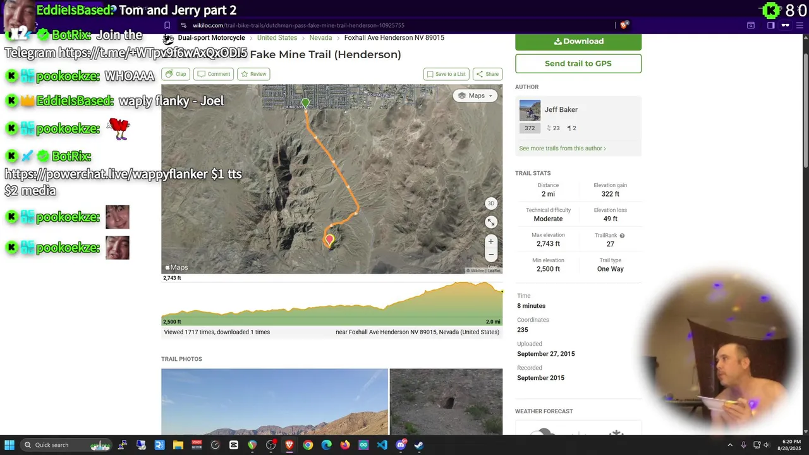Screen dimensions: 809x455
Task: Click the red trail end marker
Action: point(329,240)
